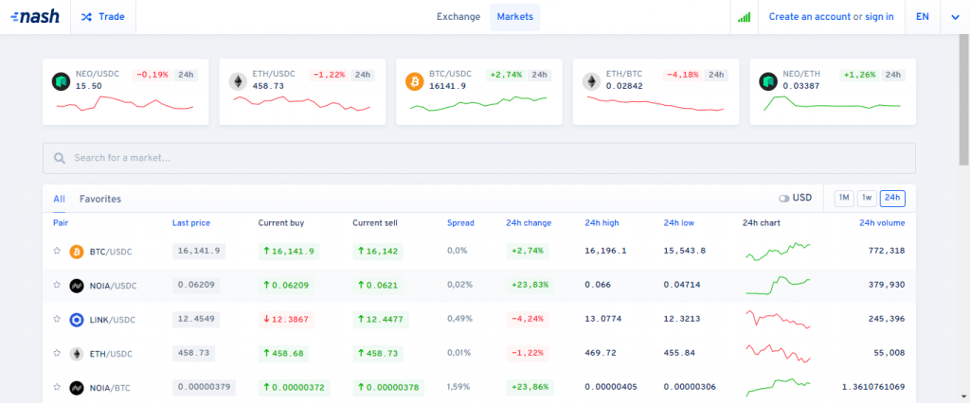
Task: Click the BTC/USDC current buy price 16,141.9
Action: (288, 251)
